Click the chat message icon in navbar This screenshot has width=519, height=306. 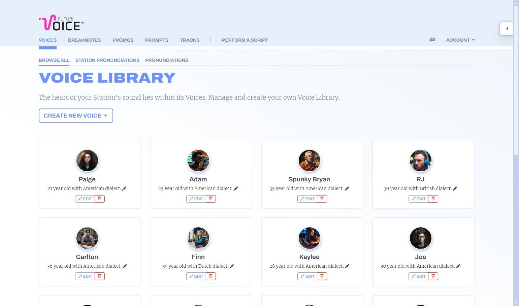[432, 40]
